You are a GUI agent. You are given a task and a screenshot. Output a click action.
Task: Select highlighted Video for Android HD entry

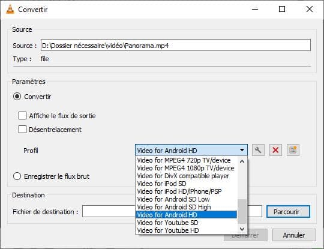click(x=186, y=215)
